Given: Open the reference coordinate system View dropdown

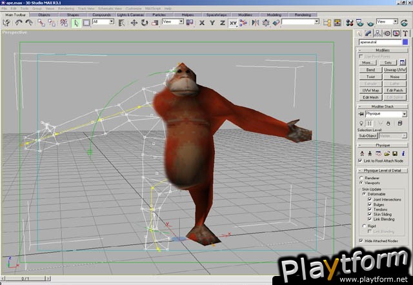Looking at the screenshot, I should (173, 21).
